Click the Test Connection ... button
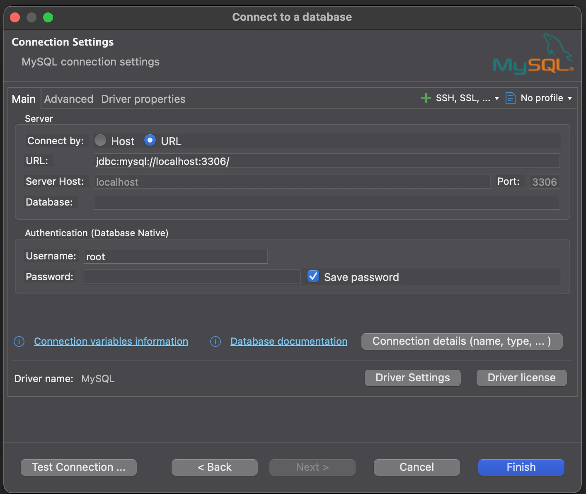Viewport: 586px width, 494px height. (79, 467)
